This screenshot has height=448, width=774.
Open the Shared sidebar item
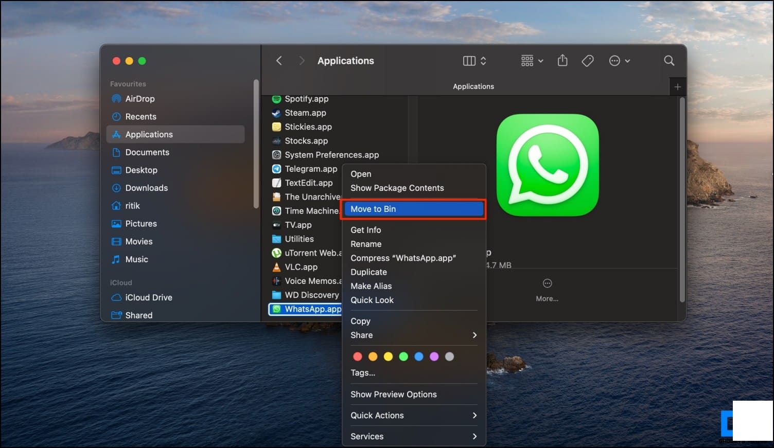175,315
